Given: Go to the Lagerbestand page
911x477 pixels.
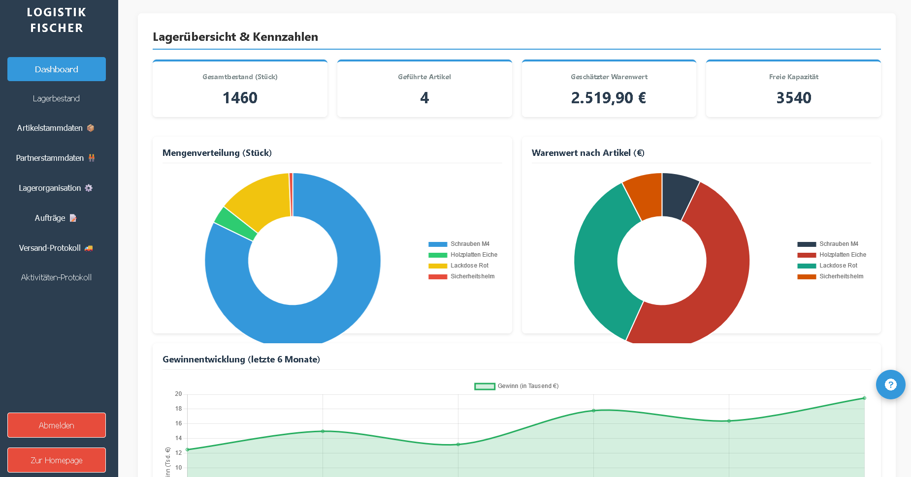Looking at the screenshot, I should coord(57,98).
